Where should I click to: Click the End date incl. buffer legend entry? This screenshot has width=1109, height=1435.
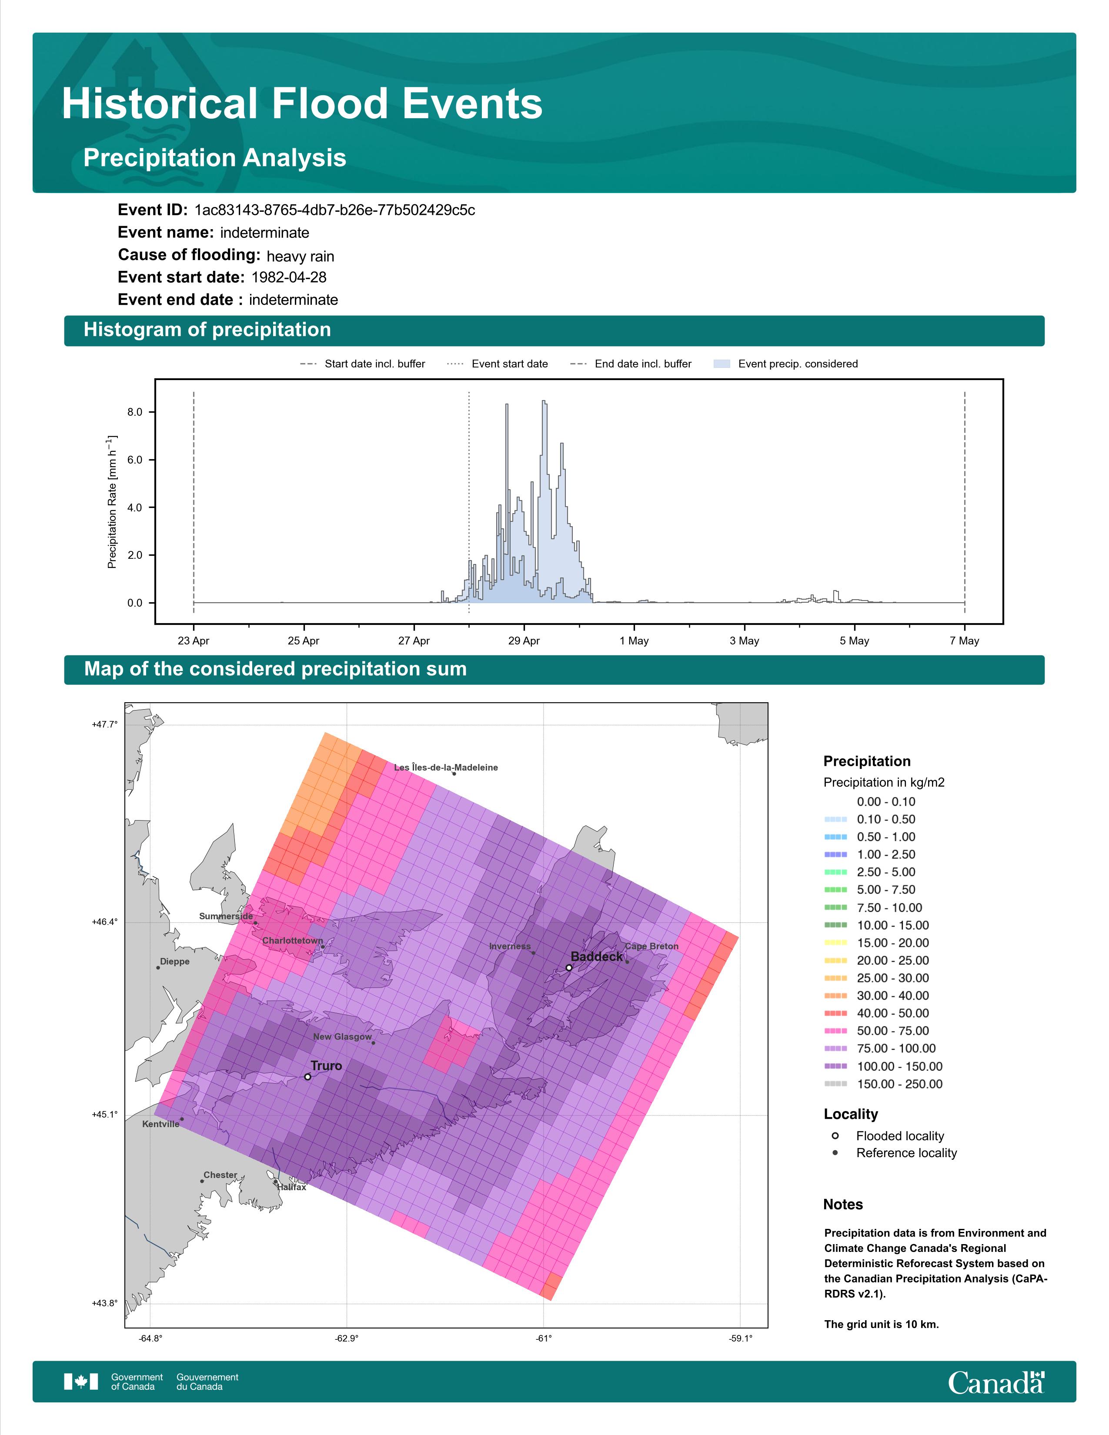click(x=631, y=364)
